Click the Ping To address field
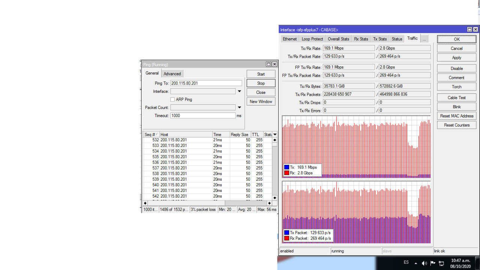480x270 pixels. [x=206, y=83]
